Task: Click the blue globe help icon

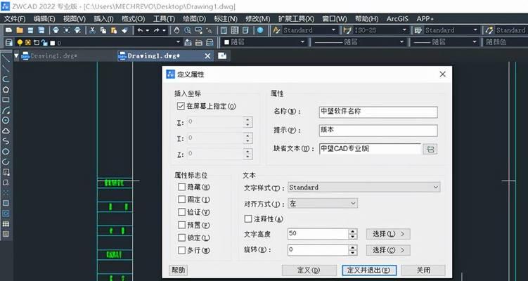Action: [260, 30]
